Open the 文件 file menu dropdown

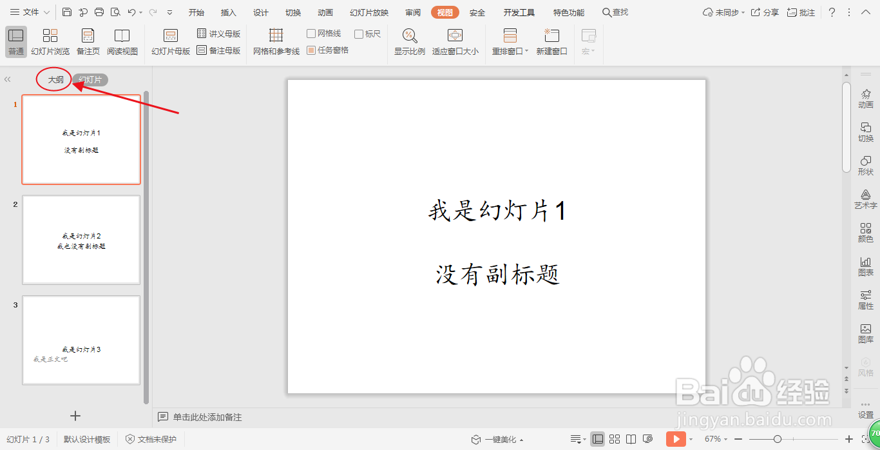click(30, 12)
